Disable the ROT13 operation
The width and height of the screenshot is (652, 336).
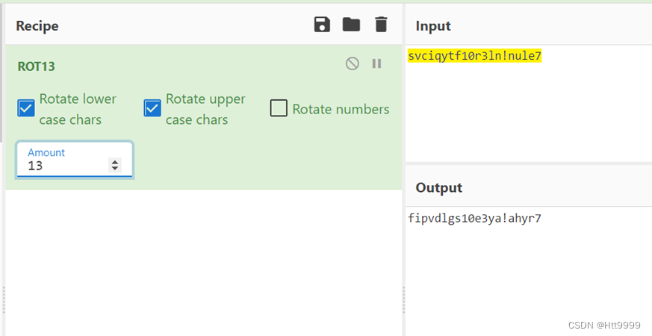tap(353, 63)
